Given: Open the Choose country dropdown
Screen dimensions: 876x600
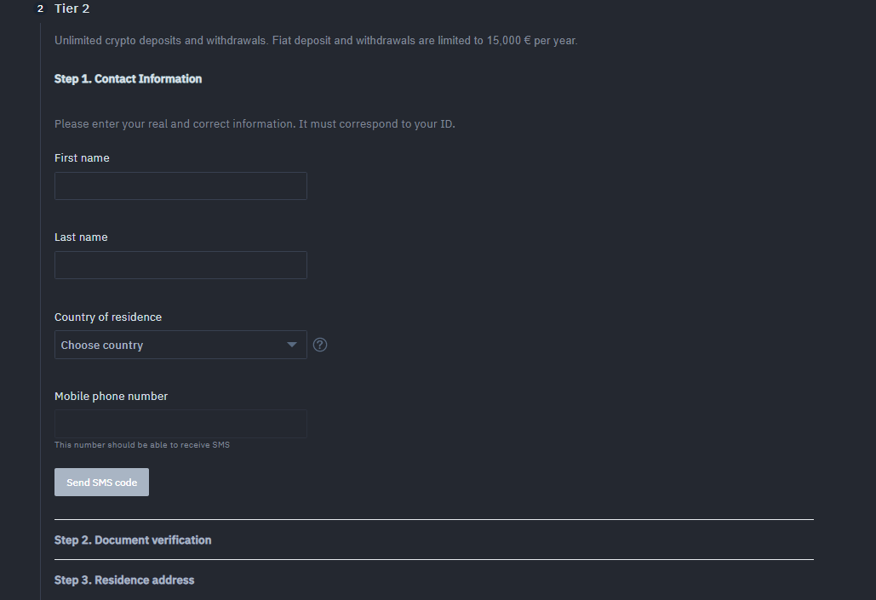Looking at the screenshot, I should (x=180, y=345).
